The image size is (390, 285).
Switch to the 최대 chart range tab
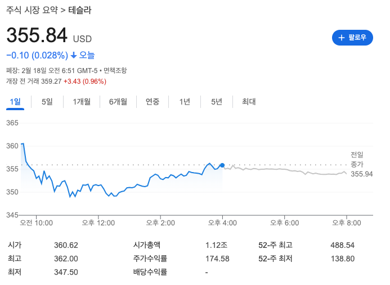coord(249,102)
